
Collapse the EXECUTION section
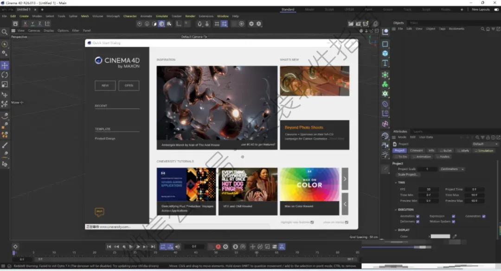tap(396, 210)
